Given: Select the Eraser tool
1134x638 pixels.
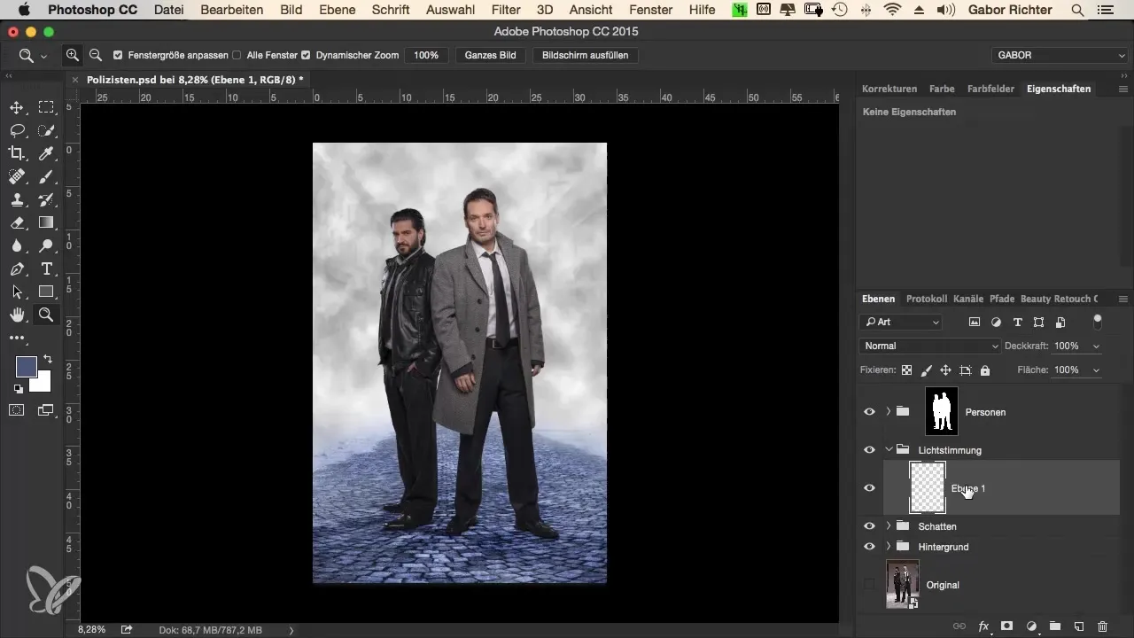Looking at the screenshot, I should (16, 222).
